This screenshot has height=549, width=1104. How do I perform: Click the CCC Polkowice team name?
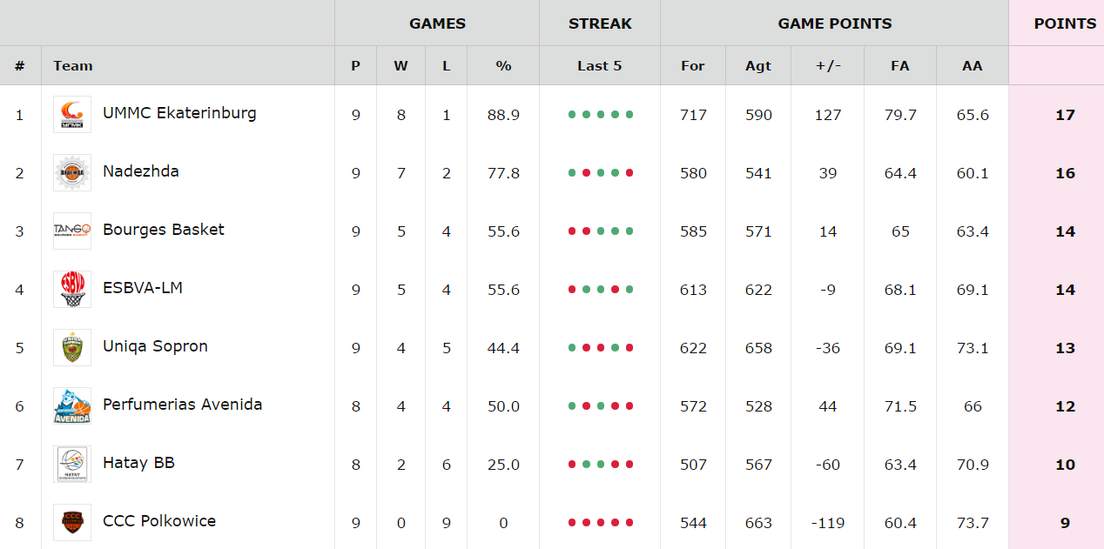[159, 521]
